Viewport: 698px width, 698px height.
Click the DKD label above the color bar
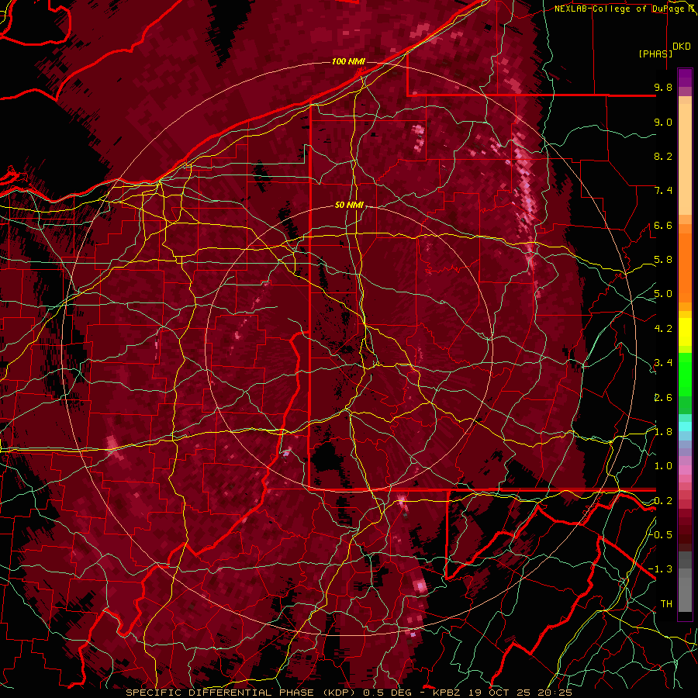coord(682,47)
